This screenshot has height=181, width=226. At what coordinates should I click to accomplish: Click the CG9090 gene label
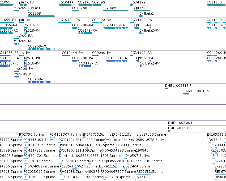tap(98, 2)
